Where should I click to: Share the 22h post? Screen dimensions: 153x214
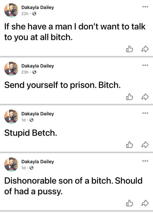(x=145, y=49)
